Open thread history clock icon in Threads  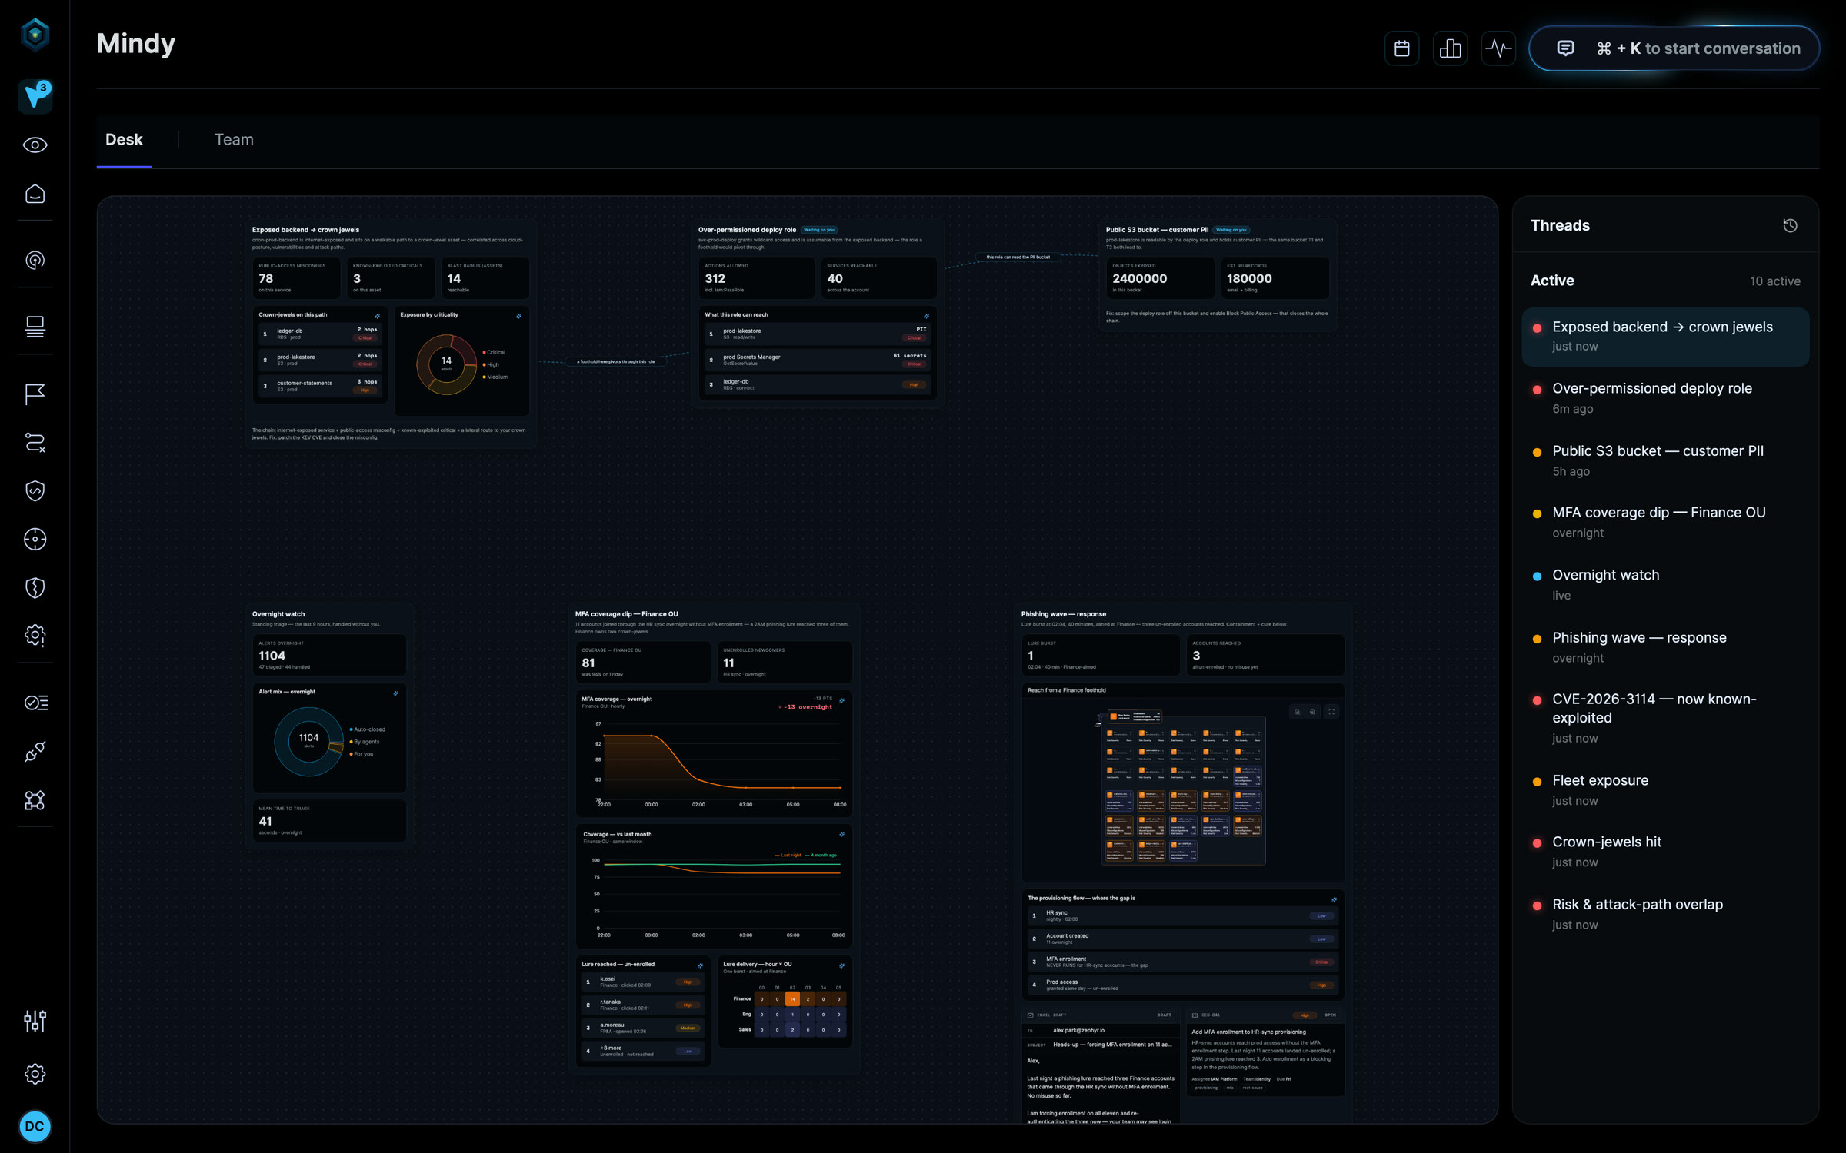(x=1790, y=225)
